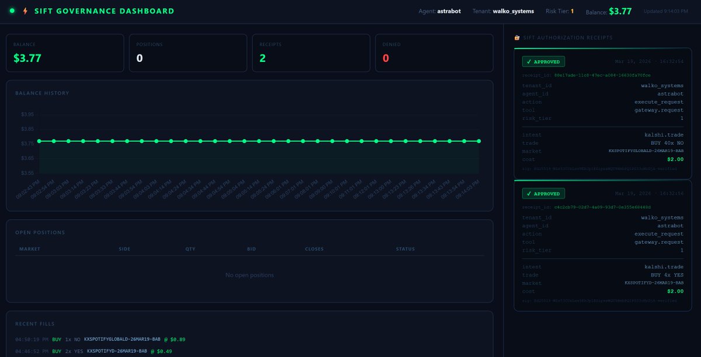Click the Agent astrabot label in header
The width and height of the screenshot is (701, 357).
[x=440, y=11]
